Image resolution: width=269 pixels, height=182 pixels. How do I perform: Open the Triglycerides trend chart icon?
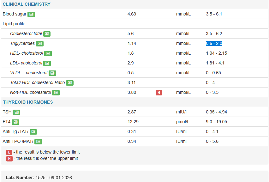point(39,44)
